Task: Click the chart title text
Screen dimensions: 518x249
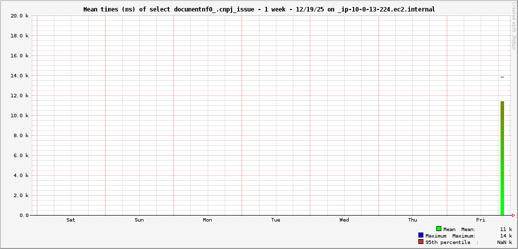Action: 259,9
